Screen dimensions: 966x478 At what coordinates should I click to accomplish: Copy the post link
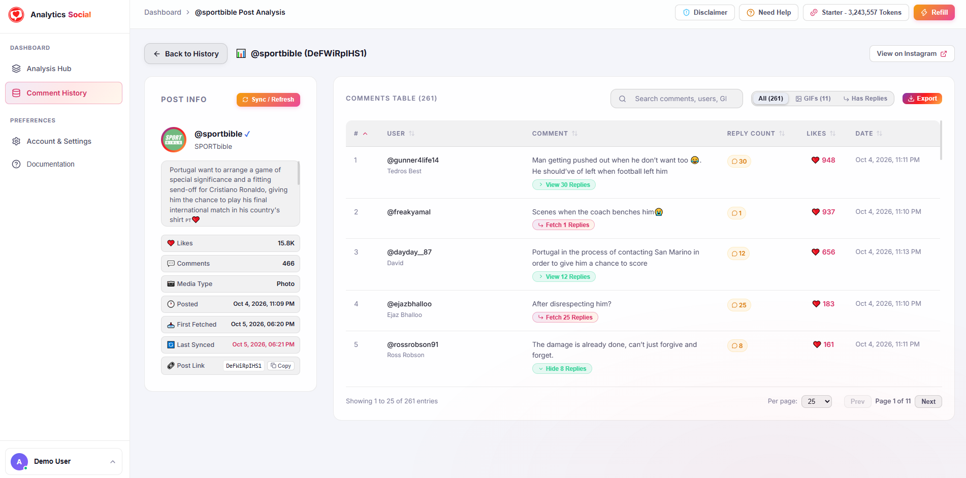point(281,366)
